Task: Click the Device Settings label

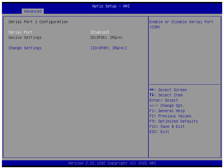Action: pos(25,37)
